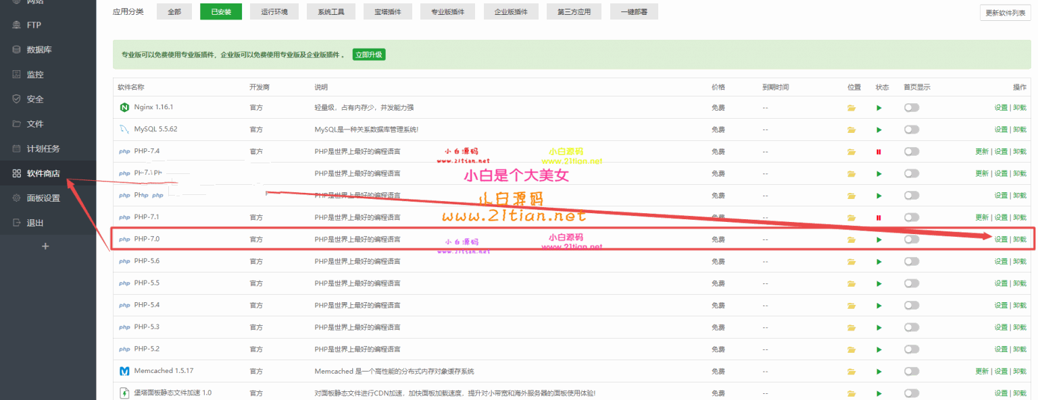Click the plus icon in sidebar

pos(45,246)
